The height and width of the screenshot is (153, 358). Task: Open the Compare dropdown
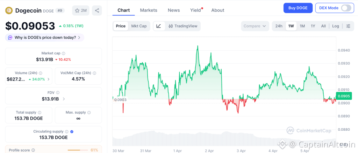point(255,26)
